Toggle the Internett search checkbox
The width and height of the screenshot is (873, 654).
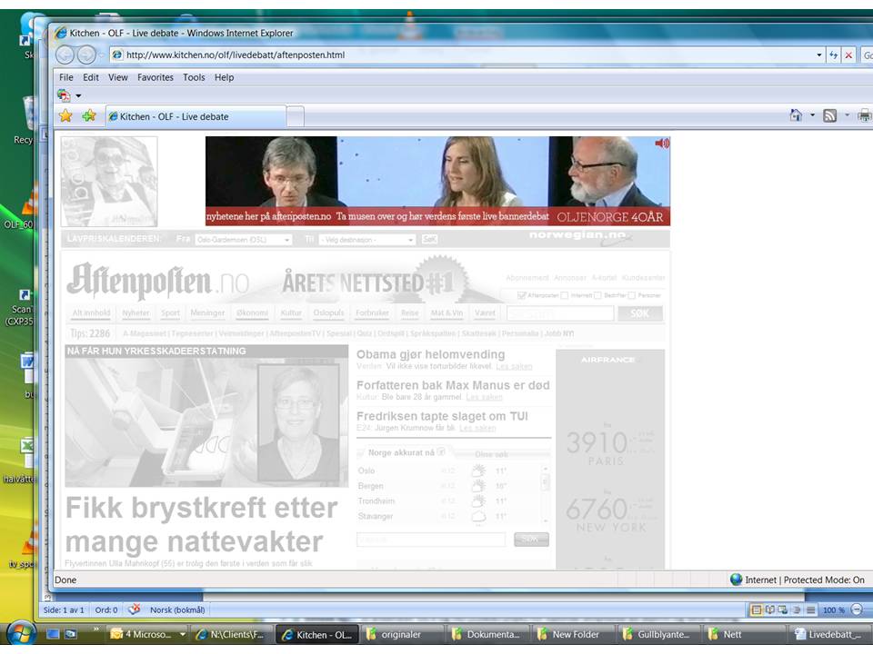(x=564, y=295)
